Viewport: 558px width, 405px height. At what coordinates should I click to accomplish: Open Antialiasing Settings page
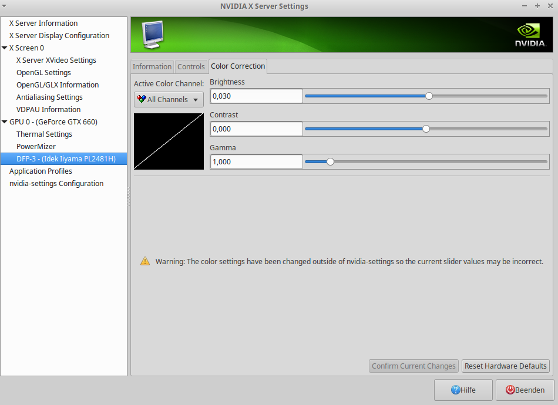49,97
